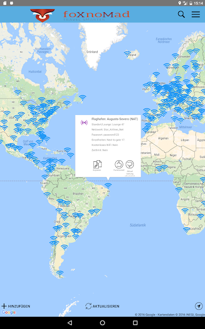Tap the Google logo on map
This screenshot has height=329, width=205.
pyautogui.click(x=8, y=312)
